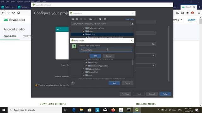Viewport: 202px width, 113px height.
Task: Click Cancel in Create New Project wizard
Action: (152, 94)
